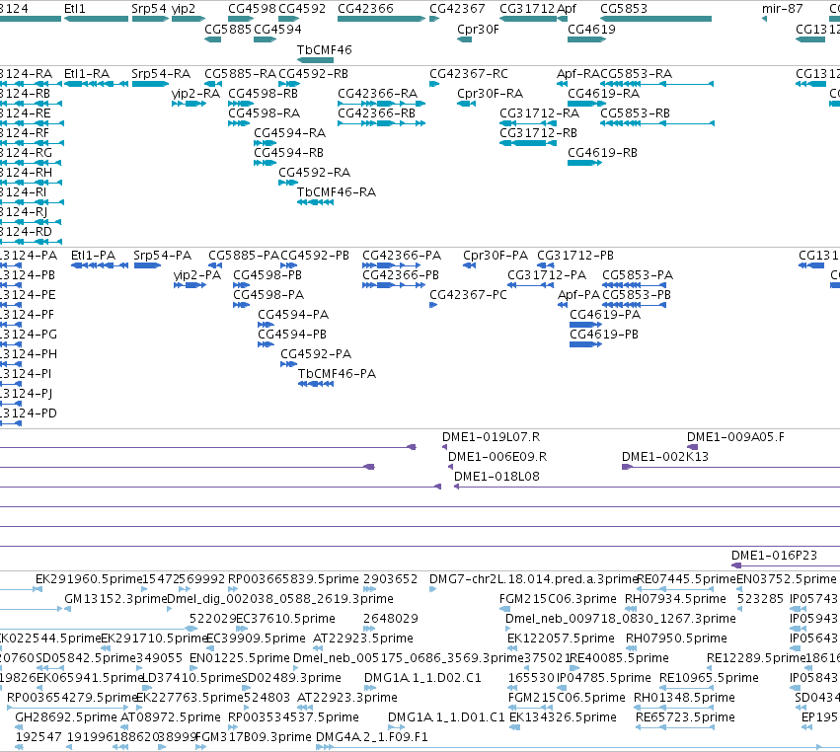
Task: Click the Cpr30F gene label
Action: point(478,30)
